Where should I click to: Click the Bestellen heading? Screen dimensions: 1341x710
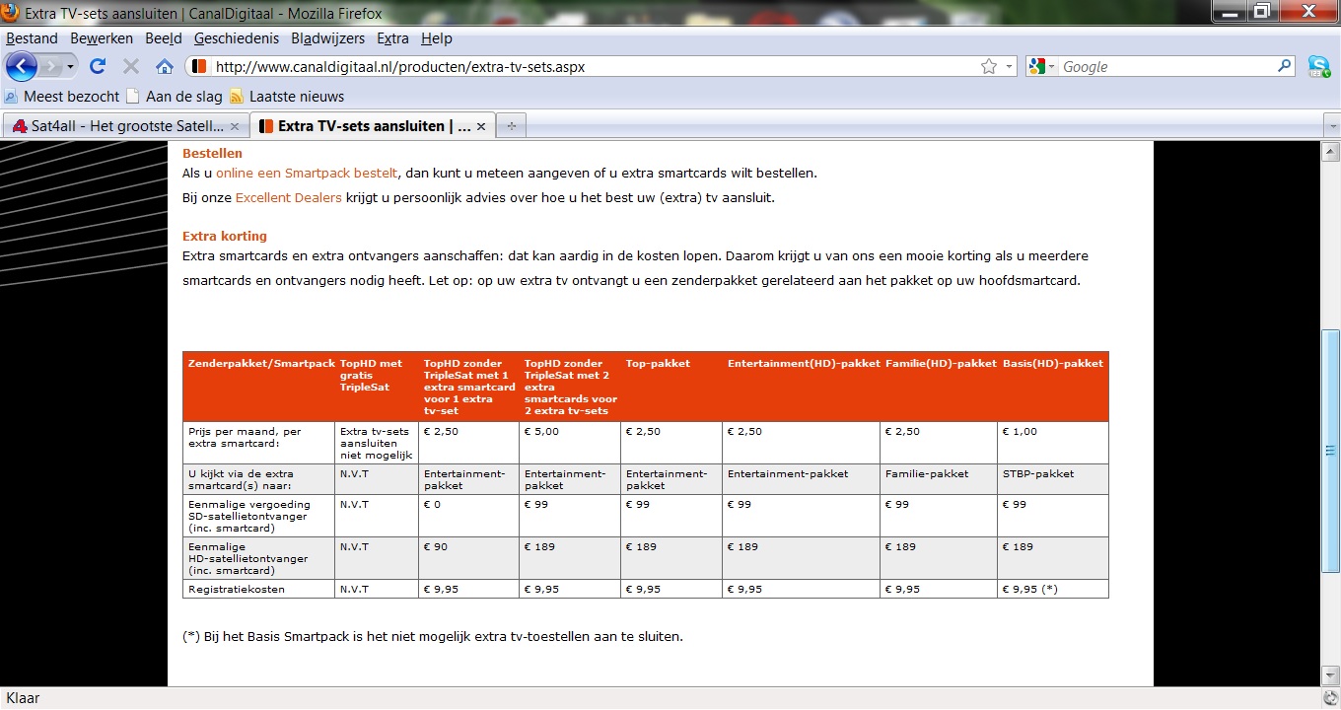[x=212, y=153]
